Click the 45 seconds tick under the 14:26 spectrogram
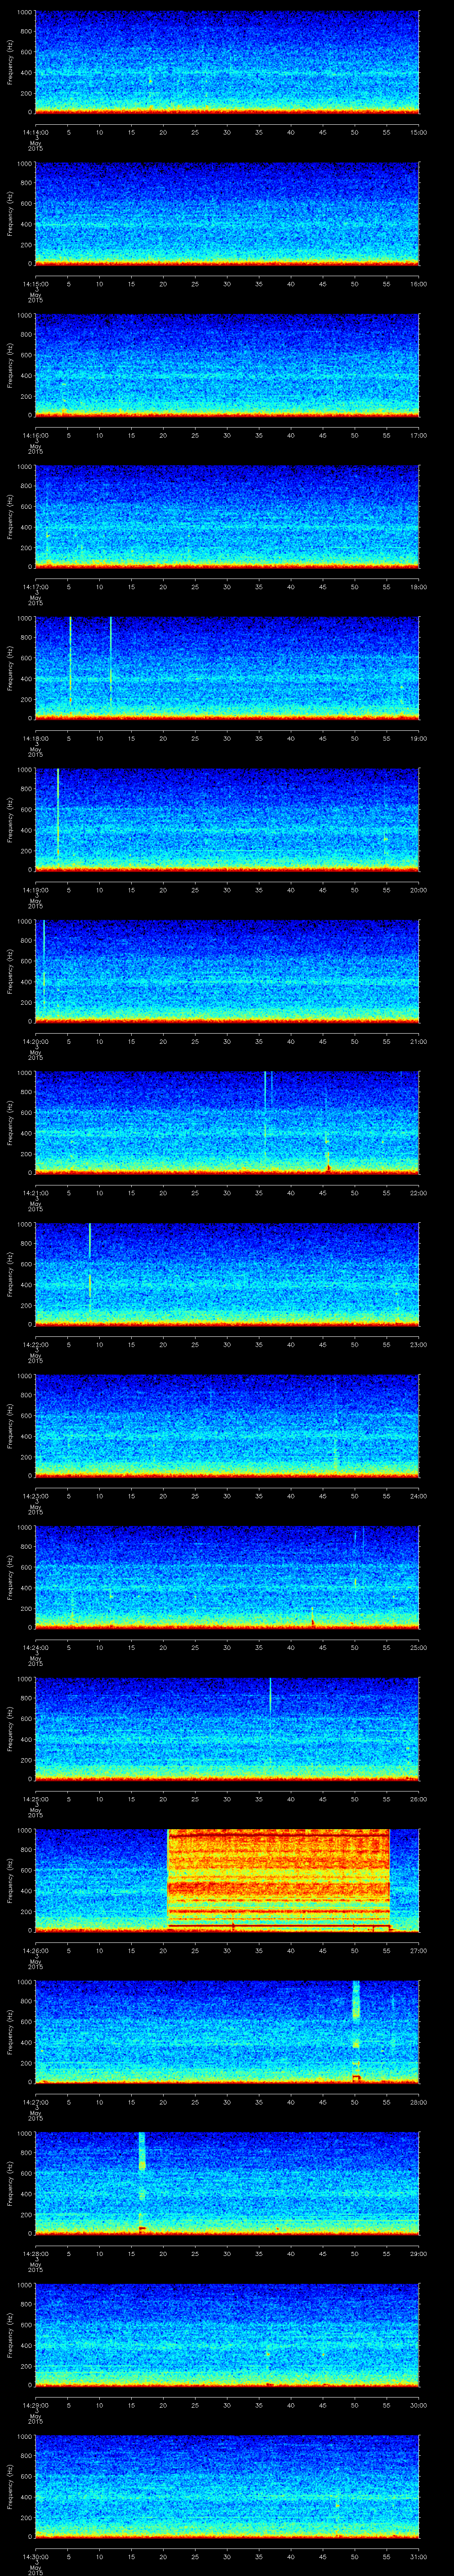This screenshot has width=454, height=2576. pos(322,1951)
